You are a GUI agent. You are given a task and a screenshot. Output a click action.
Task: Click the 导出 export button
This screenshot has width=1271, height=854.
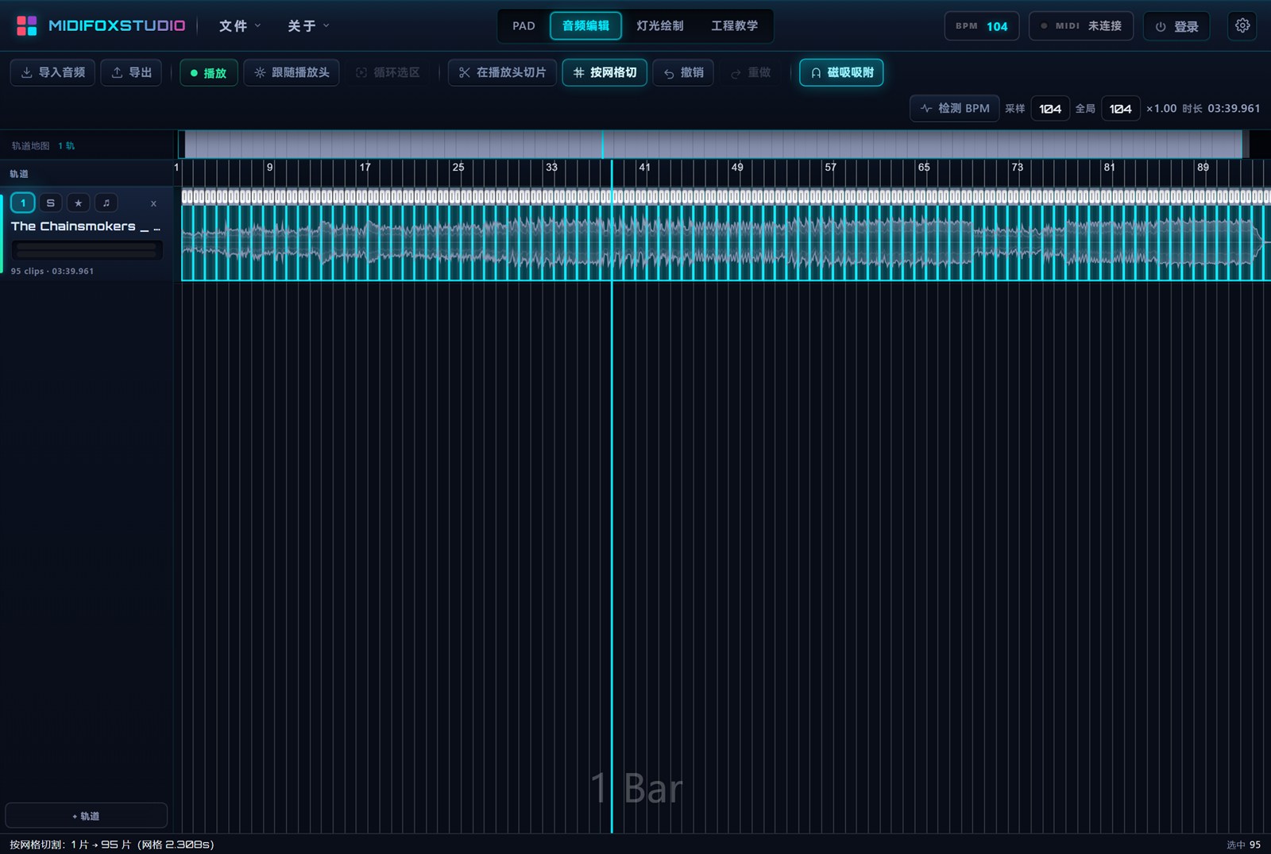pos(132,72)
